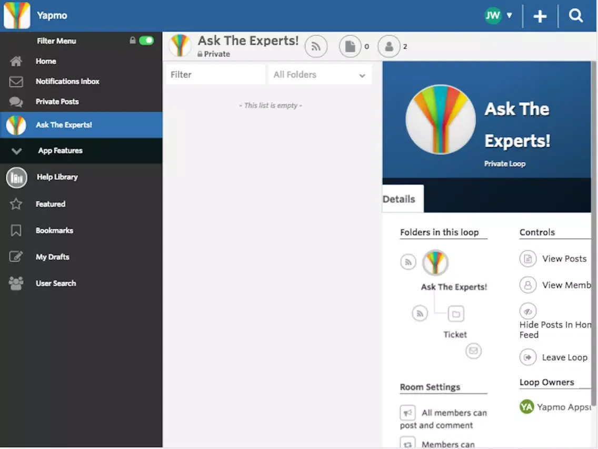Image resolution: width=598 pixels, height=449 pixels.
Task: Click the large loop avatar in the banner
Action: [441, 120]
